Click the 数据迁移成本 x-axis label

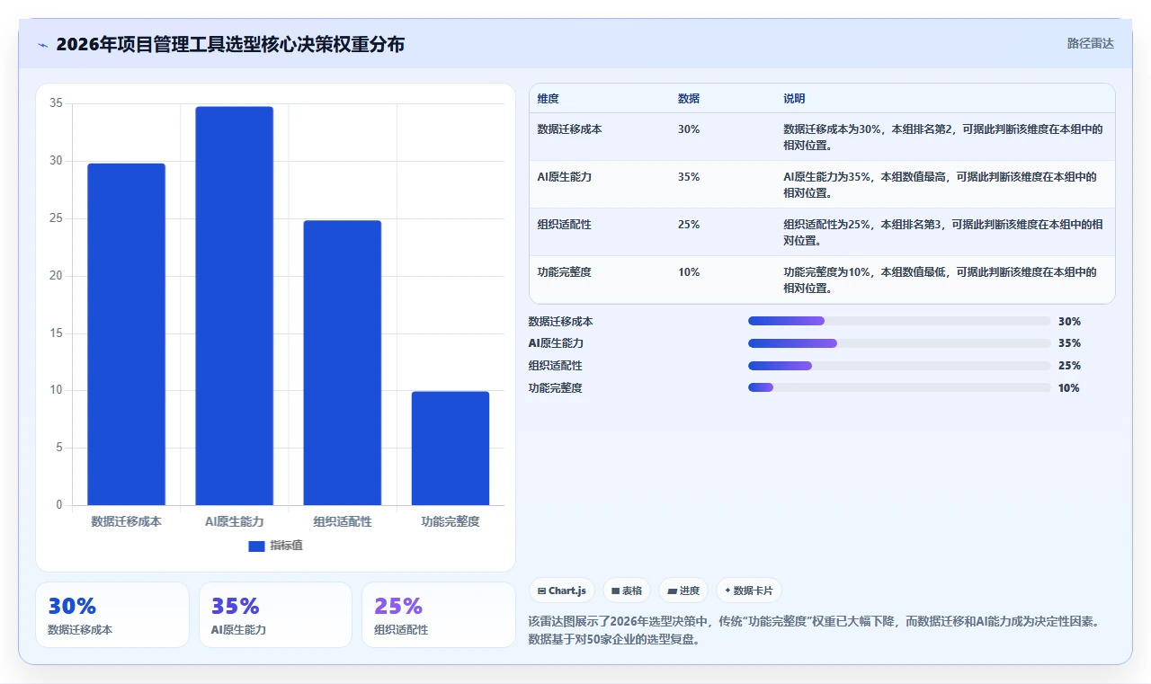pyautogui.click(x=126, y=521)
